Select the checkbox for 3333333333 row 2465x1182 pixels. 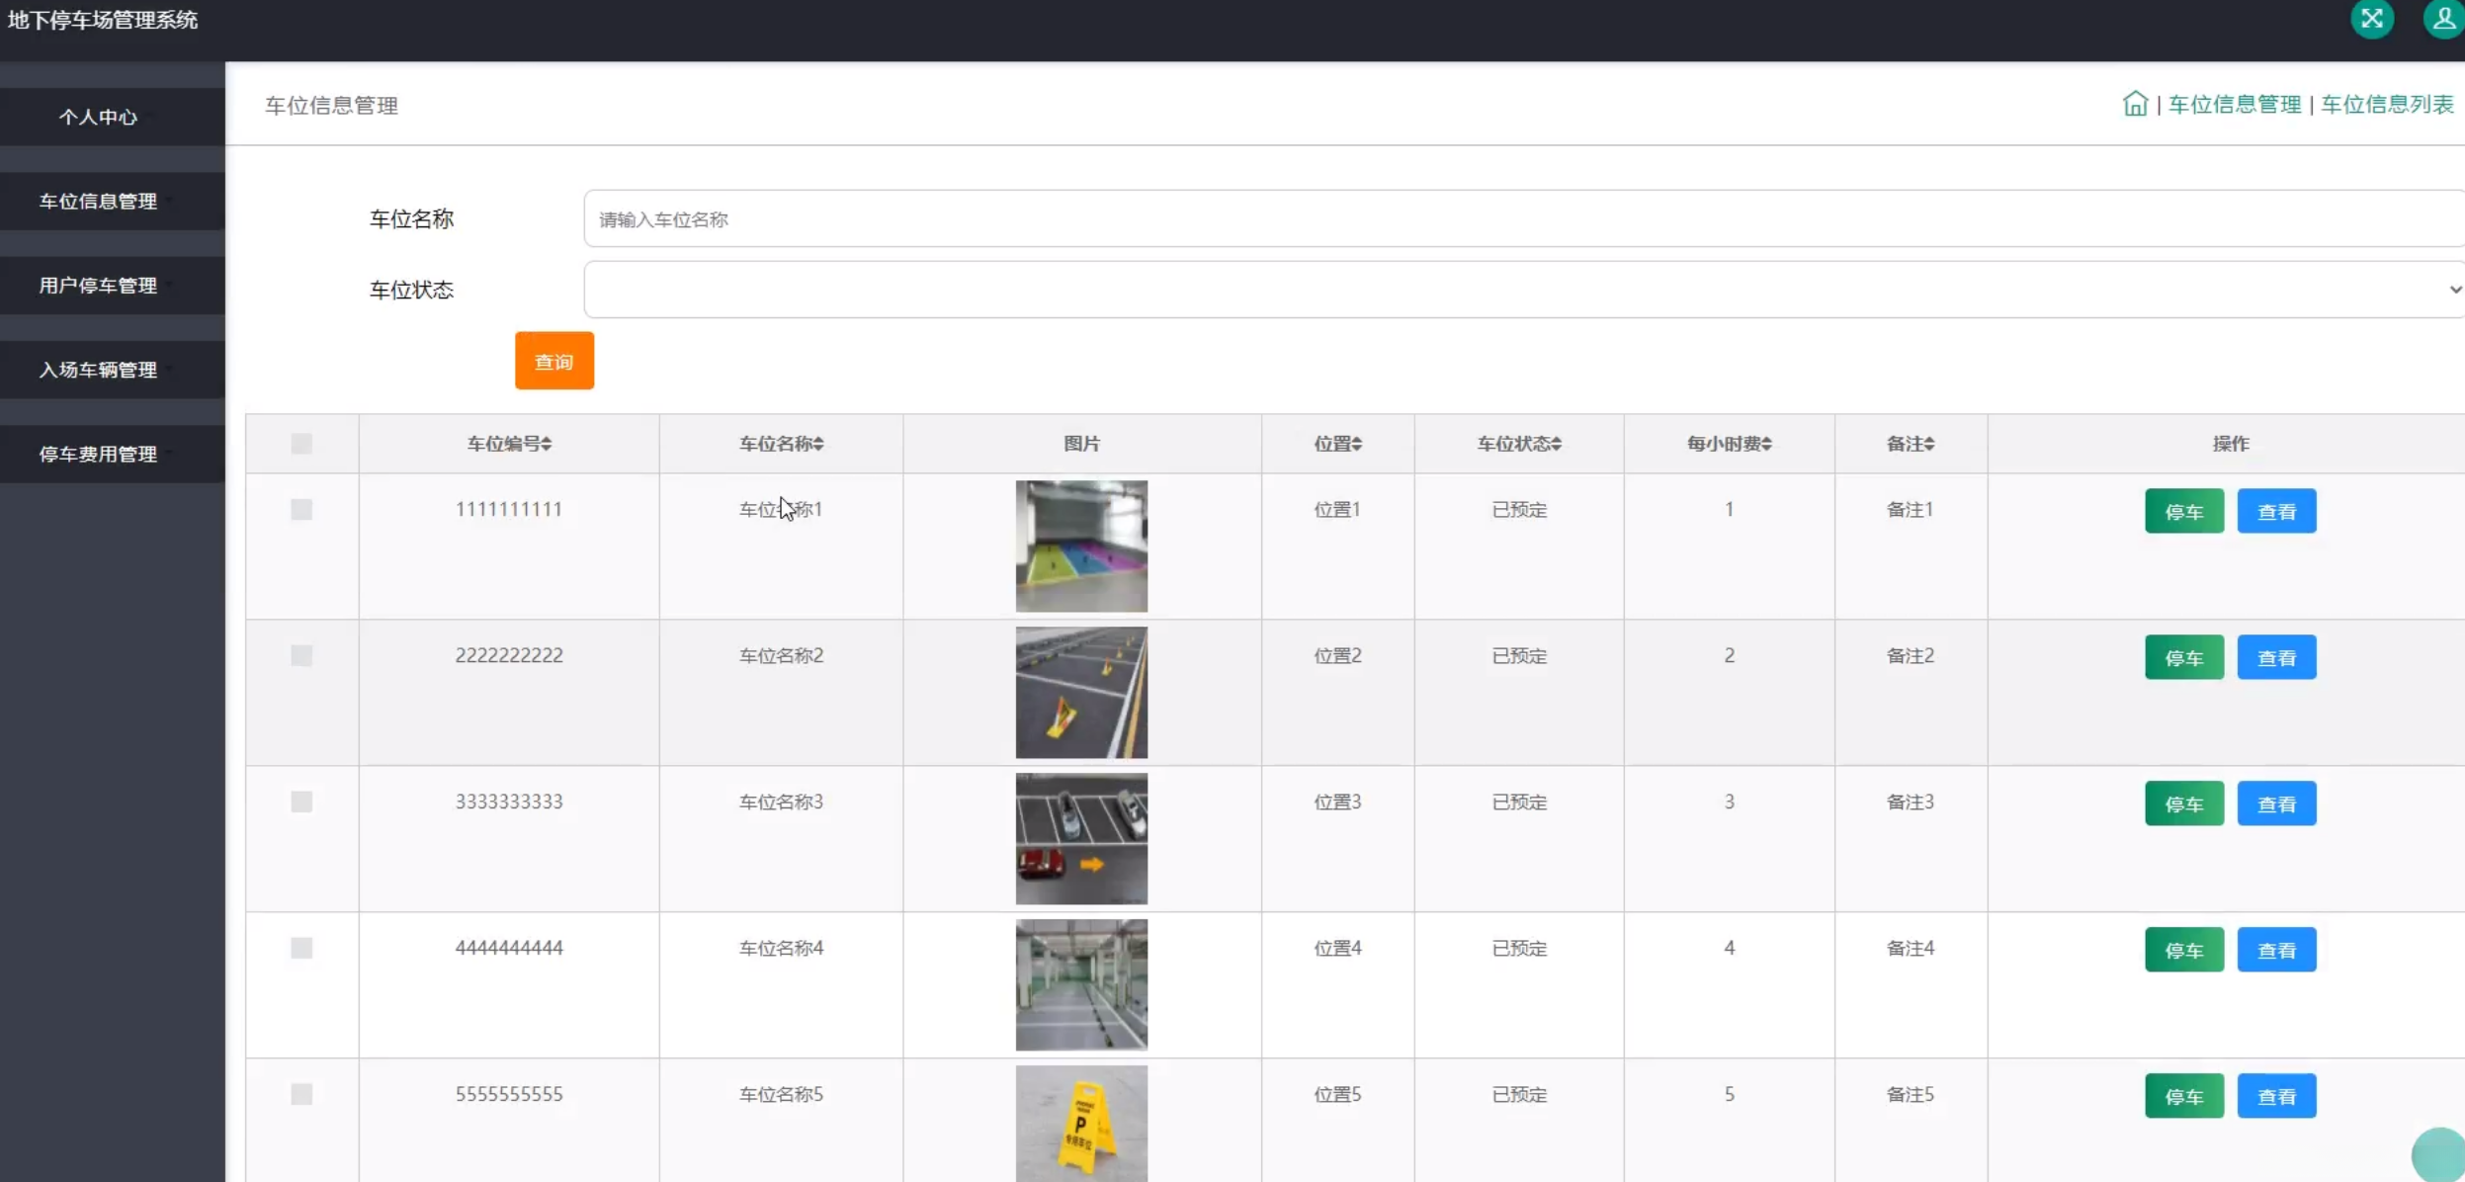[x=301, y=802]
